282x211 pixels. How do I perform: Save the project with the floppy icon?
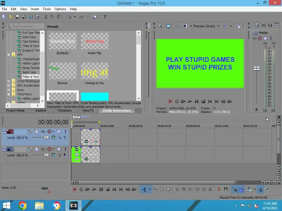(17, 17)
